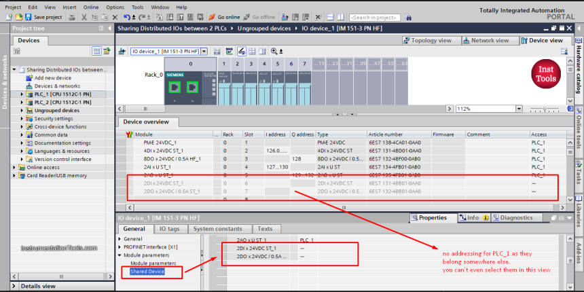Open the Hardware catalog side panel

click(x=579, y=70)
